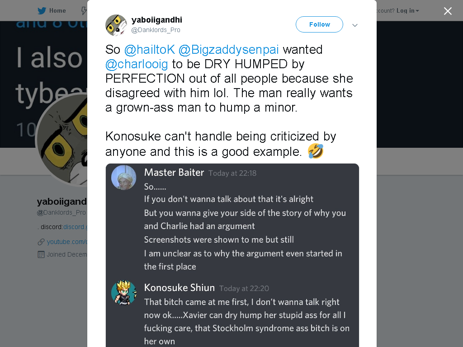The width and height of the screenshot is (463, 347).
Task: Open the attached Discord screenshot image
Action: click(x=232, y=255)
